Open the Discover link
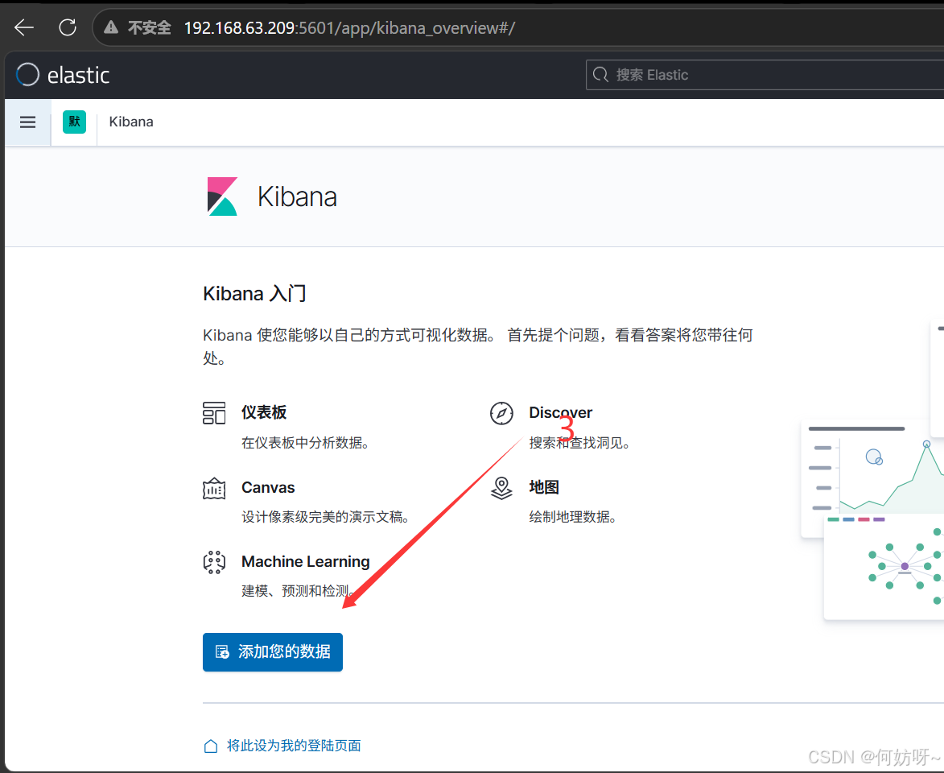944x773 pixels. (560, 412)
